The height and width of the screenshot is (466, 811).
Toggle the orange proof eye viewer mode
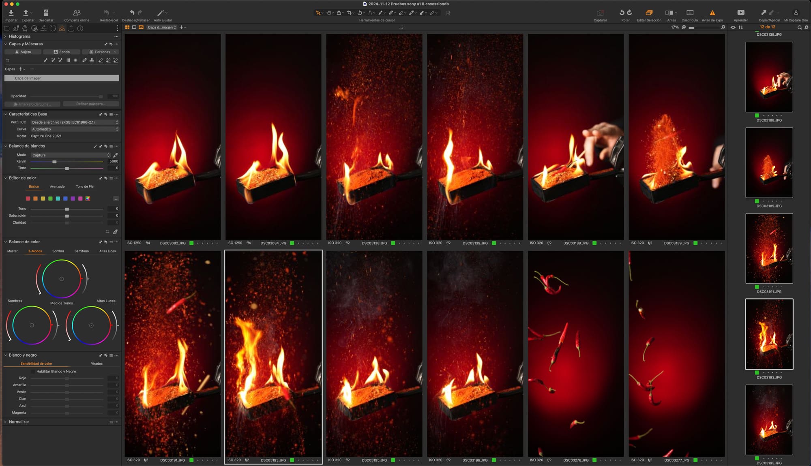[141, 27]
